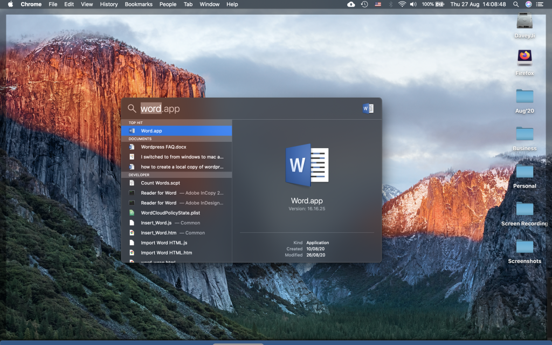Select the Import Word HTML.js result
Screen dimensions: 552x345
[x=177, y=243]
